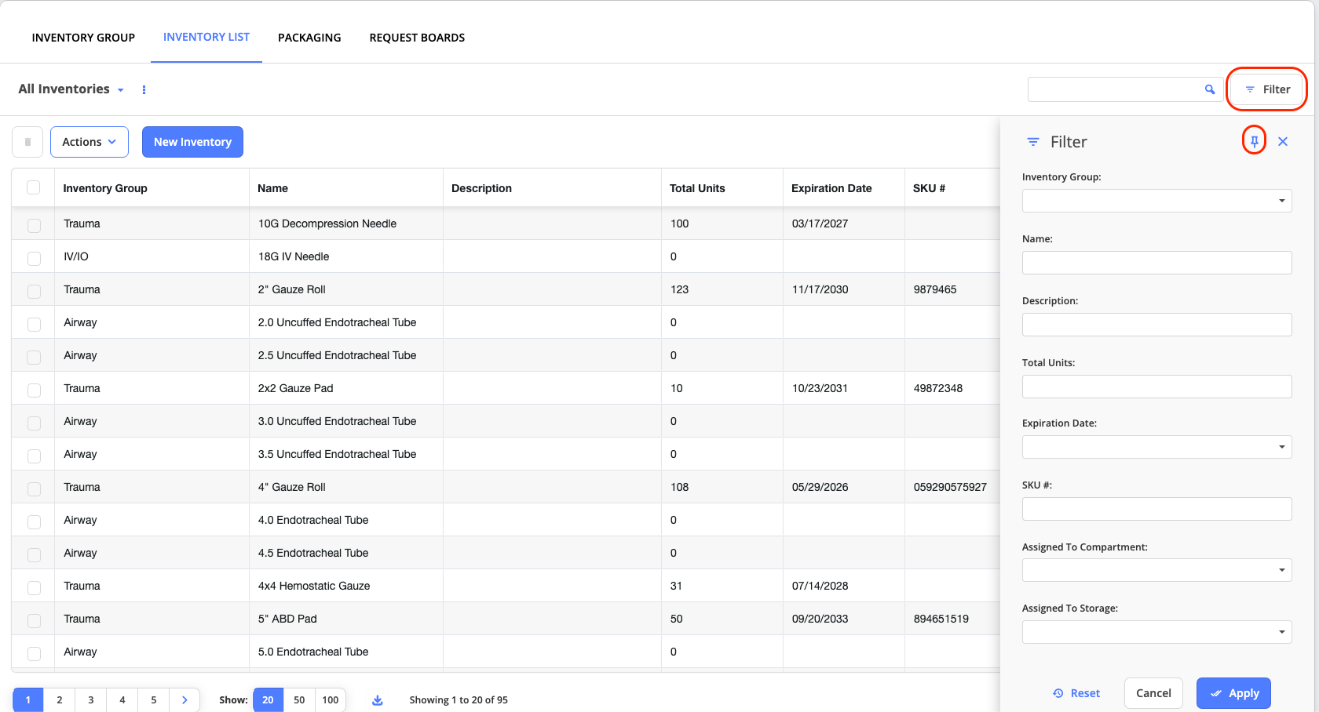Open Assigned To Storage dropdown

pyautogui.click(x=1156, y=632)
